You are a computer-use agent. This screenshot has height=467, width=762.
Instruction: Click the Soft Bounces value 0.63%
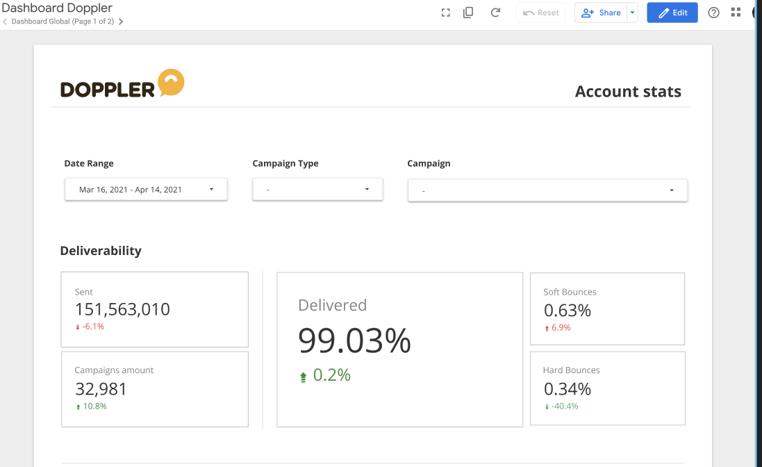click(x=567, y=311)
